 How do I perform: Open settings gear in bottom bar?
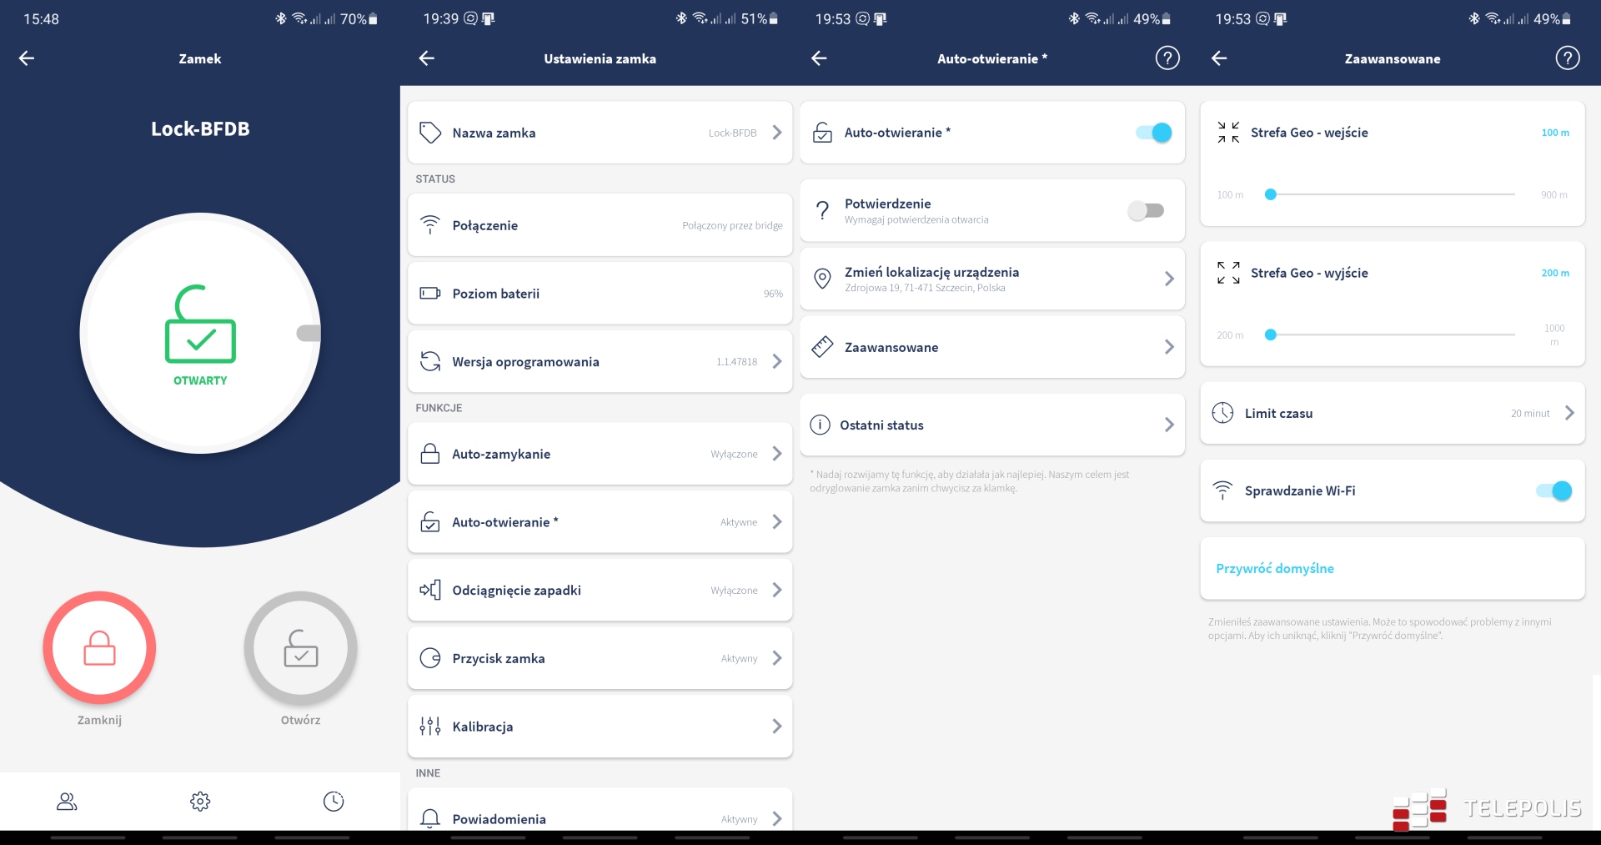(x=200, y=802)
